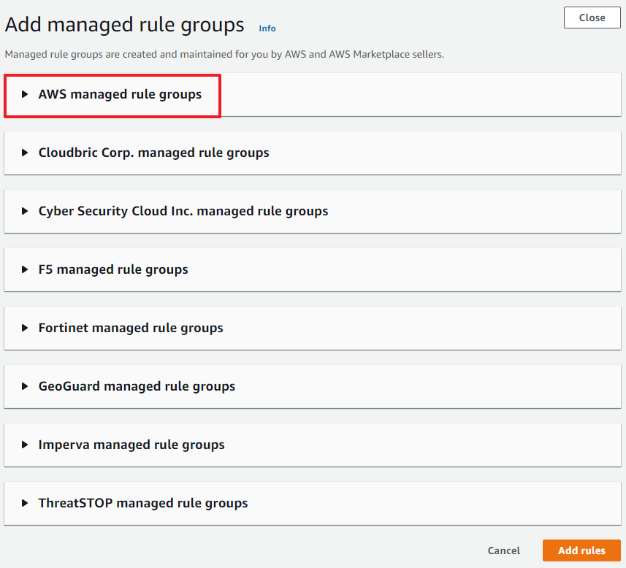Expand Fortinet managed rule groups arrow
The image size is (626, 568).
[x=25, y=328]
